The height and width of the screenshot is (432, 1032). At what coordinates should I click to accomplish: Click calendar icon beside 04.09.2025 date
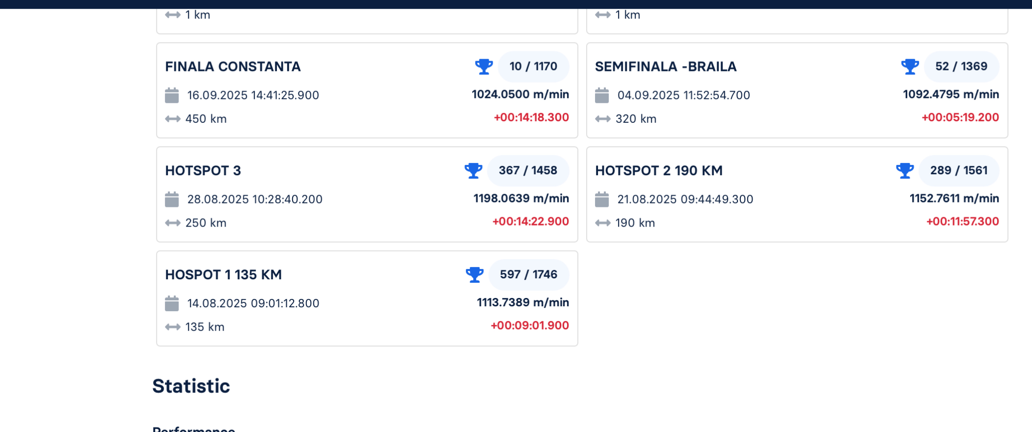click(x=602, y=95)
